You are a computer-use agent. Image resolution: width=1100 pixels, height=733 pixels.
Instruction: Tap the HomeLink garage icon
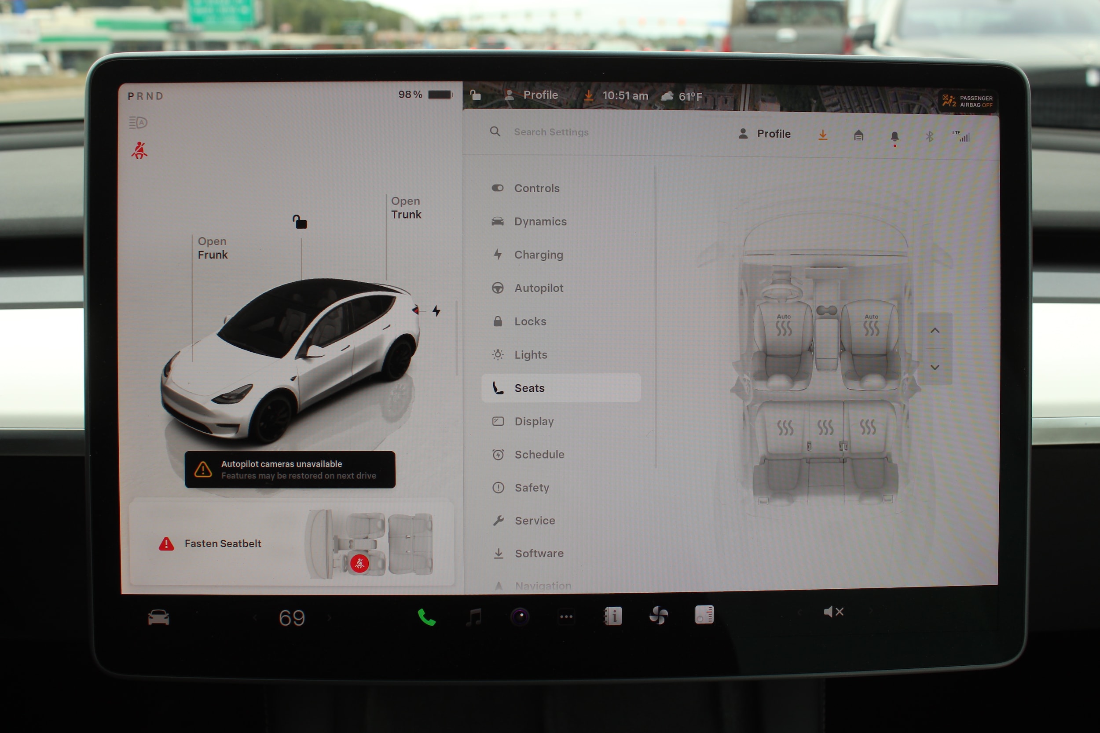coord(859,135)
